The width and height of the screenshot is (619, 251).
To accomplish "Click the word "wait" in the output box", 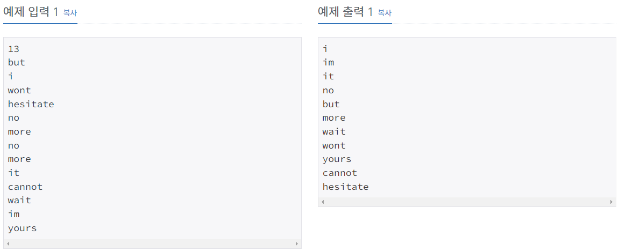I will pos(334,131).
